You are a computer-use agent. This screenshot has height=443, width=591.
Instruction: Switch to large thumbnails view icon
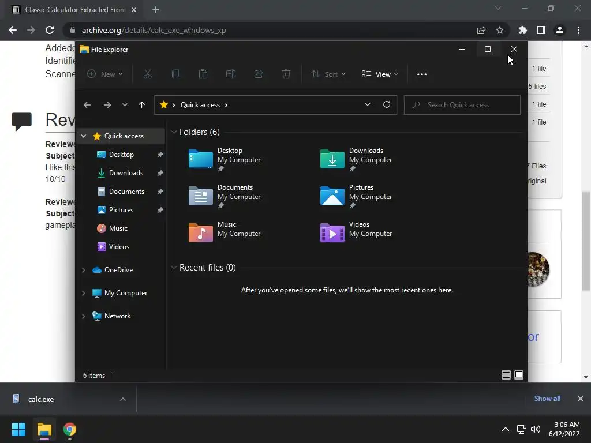click(519, 375)
